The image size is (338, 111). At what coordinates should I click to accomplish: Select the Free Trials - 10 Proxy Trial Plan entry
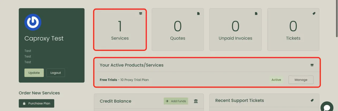pyautogui.click(x=124, y=80)
